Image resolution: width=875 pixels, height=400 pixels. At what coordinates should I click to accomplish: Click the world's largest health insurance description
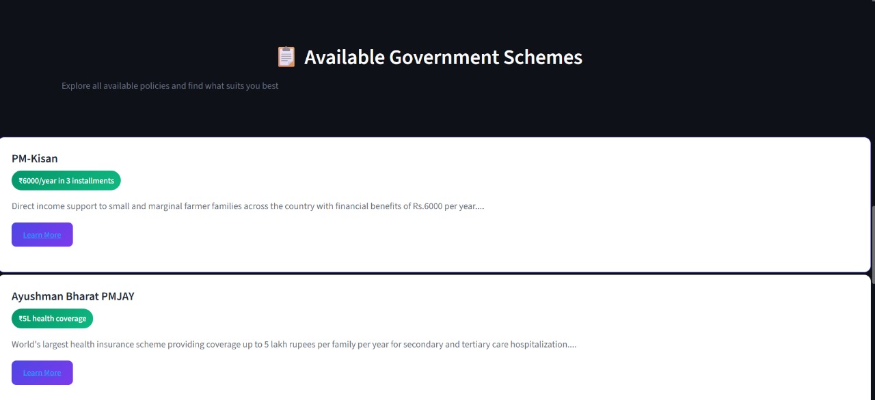point(294,344)
